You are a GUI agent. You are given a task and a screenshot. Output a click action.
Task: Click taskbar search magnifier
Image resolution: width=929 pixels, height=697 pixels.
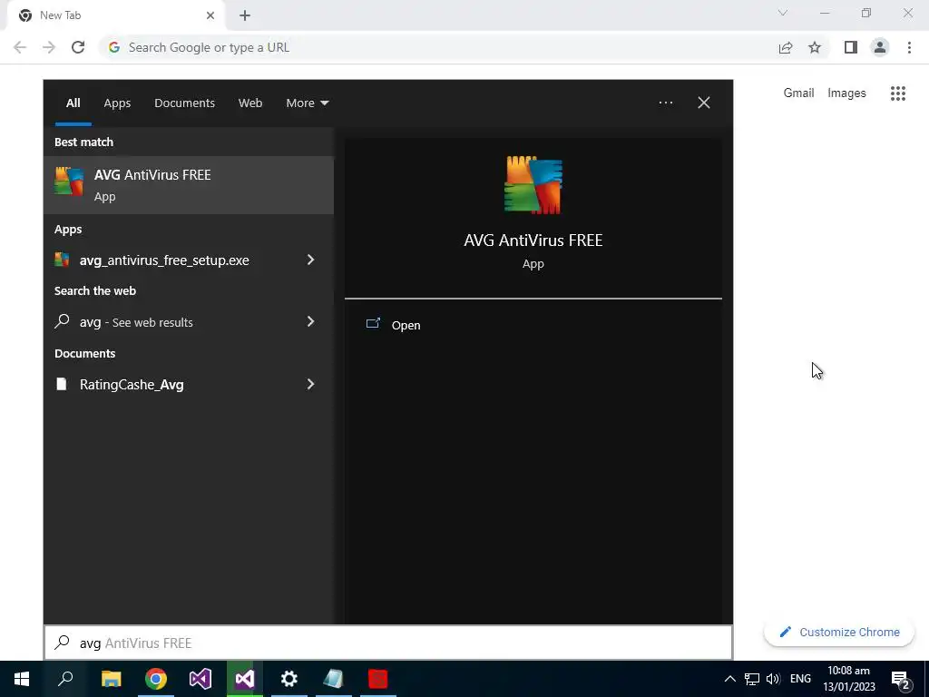pyautogui.click(x=65, y=679)
